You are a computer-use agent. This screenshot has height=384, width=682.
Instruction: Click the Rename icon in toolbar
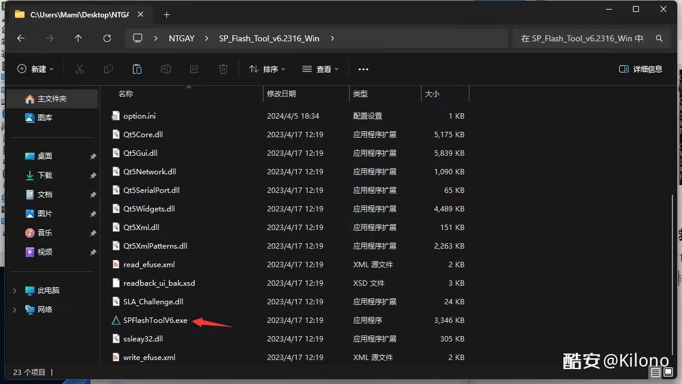click(166, 69)
